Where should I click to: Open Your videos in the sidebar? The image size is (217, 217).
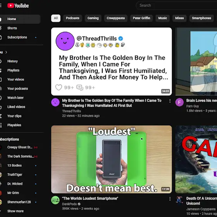tap(15, 79)
